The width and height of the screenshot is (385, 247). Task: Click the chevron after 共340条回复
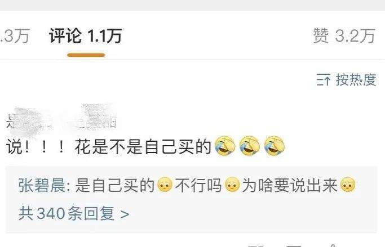(125, 214)
